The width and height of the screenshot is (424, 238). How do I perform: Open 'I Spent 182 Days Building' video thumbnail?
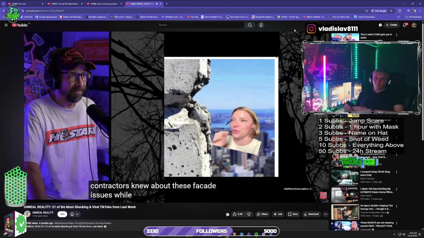click(x=345, y=195)
